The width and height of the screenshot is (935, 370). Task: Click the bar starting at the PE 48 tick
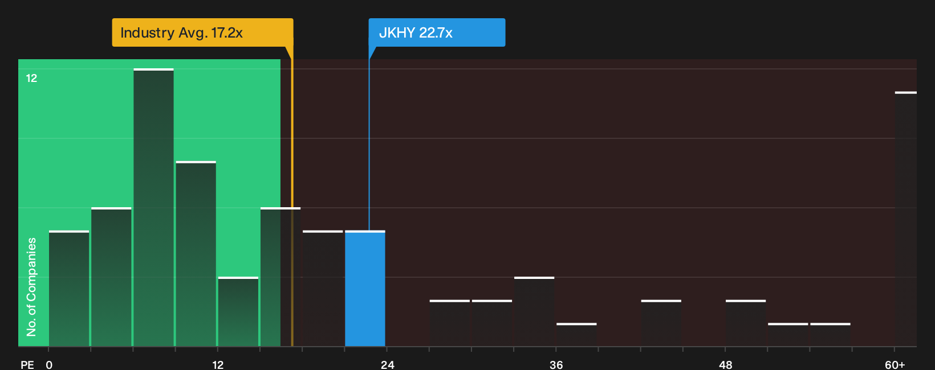(x=745, y=323)
